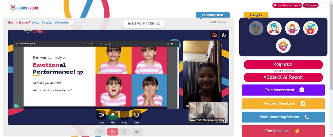This screenshot has width=333, height=137.
Task: Switch to the Classroom tab
Action: click(213, 15)
